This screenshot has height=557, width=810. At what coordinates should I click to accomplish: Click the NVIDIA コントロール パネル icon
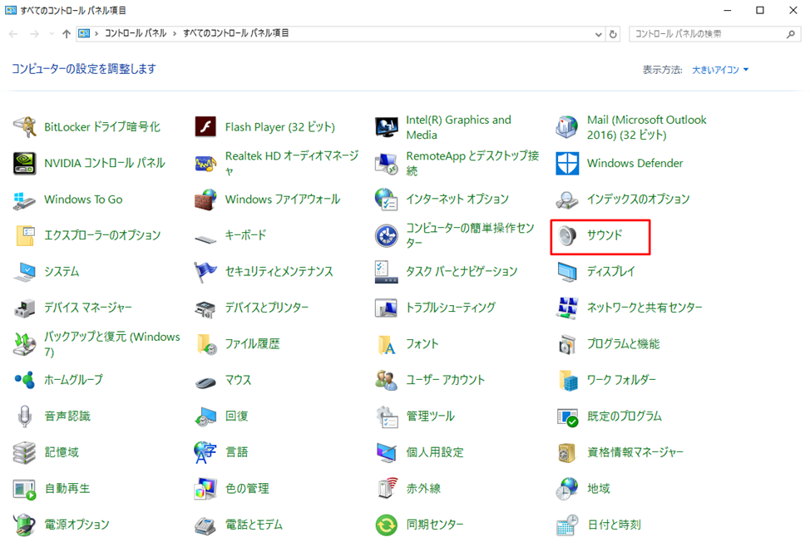(x=25, y=163)
